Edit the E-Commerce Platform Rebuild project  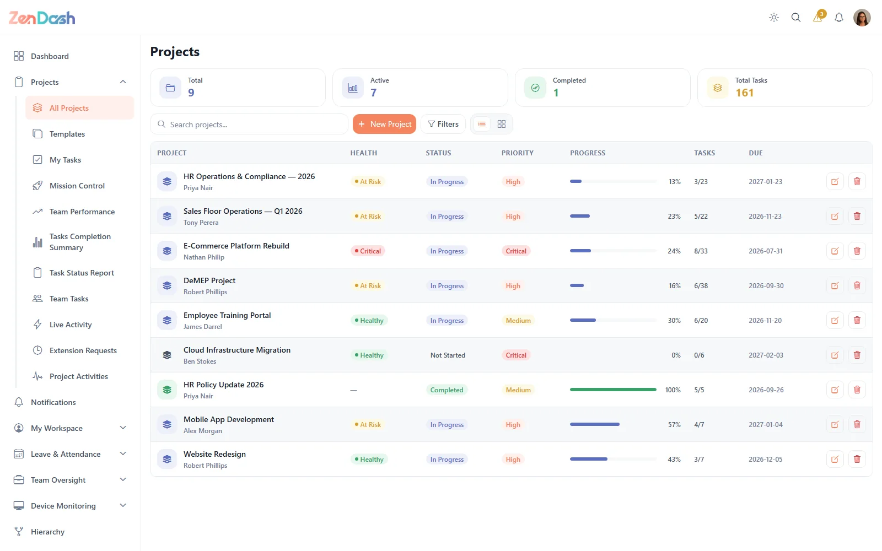pyautogui.click(x=835, y=251)
